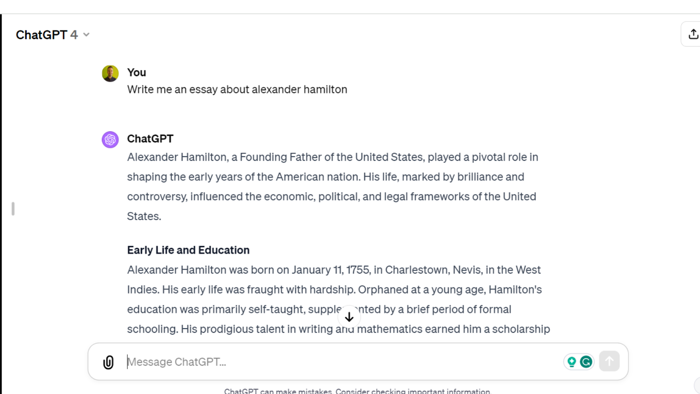Click the purple ChatGPT avatar logo
700x394 pixels.
pyautogui.click(x=110, y=140)
